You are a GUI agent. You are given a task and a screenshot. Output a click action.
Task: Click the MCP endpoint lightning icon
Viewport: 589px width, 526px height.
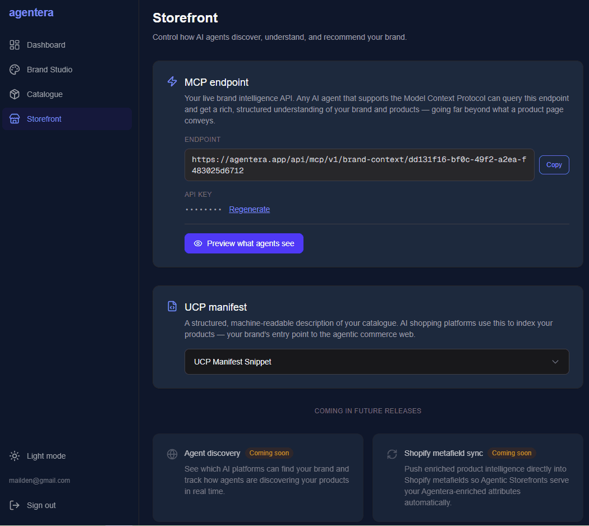[x=172, y=82]
